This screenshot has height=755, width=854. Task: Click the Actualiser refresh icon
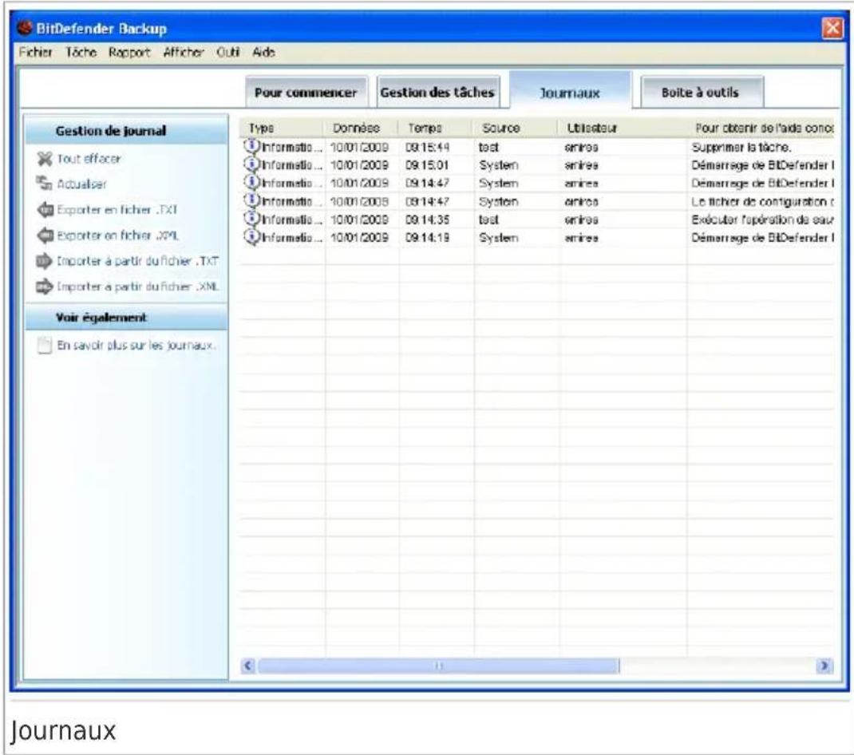pyautogui.click(x=44, y=184)
